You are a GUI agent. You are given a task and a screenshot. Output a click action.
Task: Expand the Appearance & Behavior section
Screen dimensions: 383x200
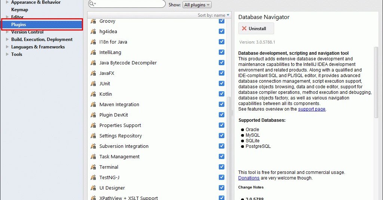(7, 2)
